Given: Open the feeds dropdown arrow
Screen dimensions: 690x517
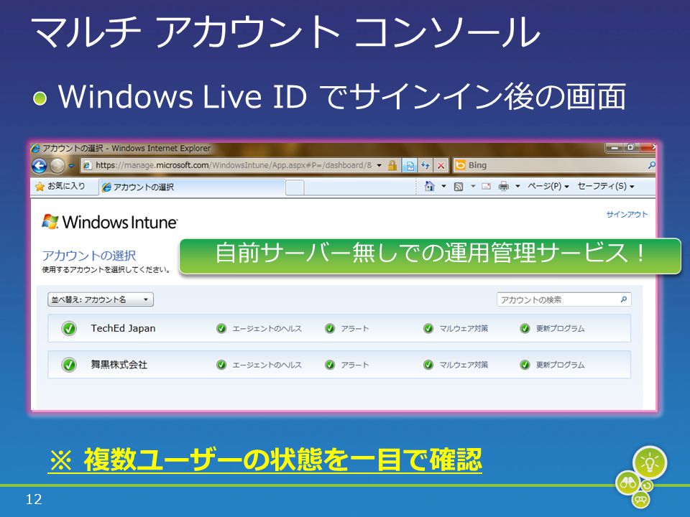Looking at the screenshot, I should click(x=473, y=187).
